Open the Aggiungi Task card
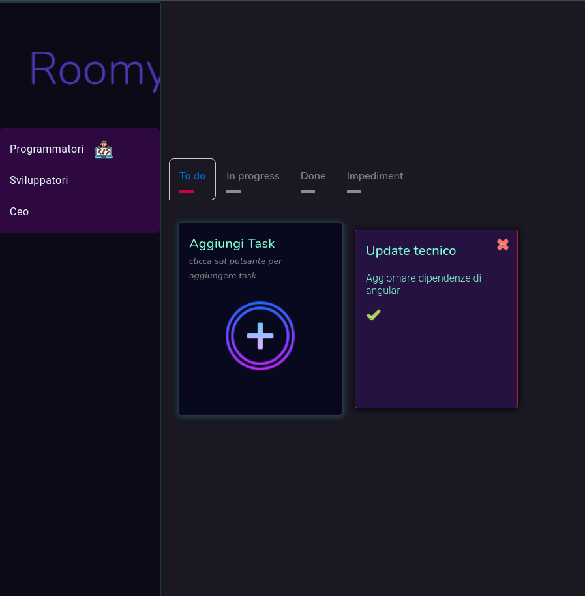Image resolution: width=585 pixels, height=596 pixels. 260,318
